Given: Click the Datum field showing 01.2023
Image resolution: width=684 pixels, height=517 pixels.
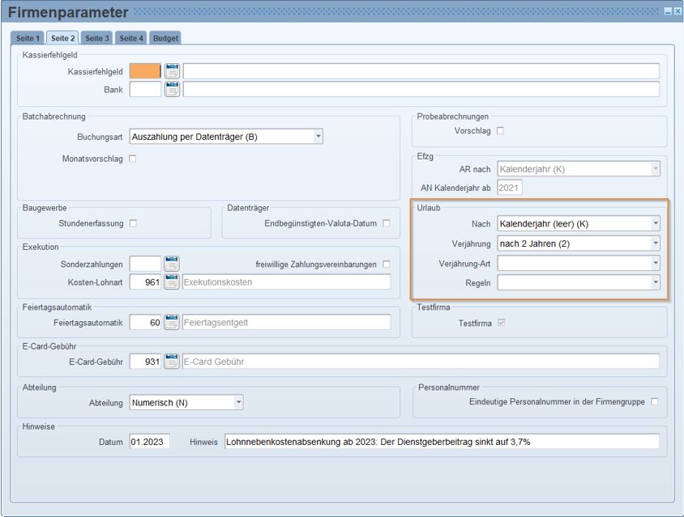Looking at the screenshot, I should pyautogui.click(x=149, y=442).
